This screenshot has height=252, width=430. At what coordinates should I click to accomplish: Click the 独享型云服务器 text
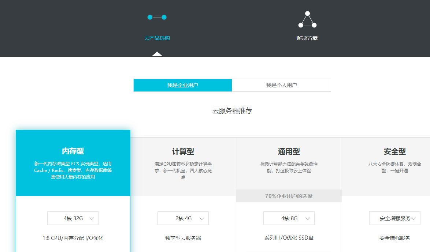(x=183, y=238)
